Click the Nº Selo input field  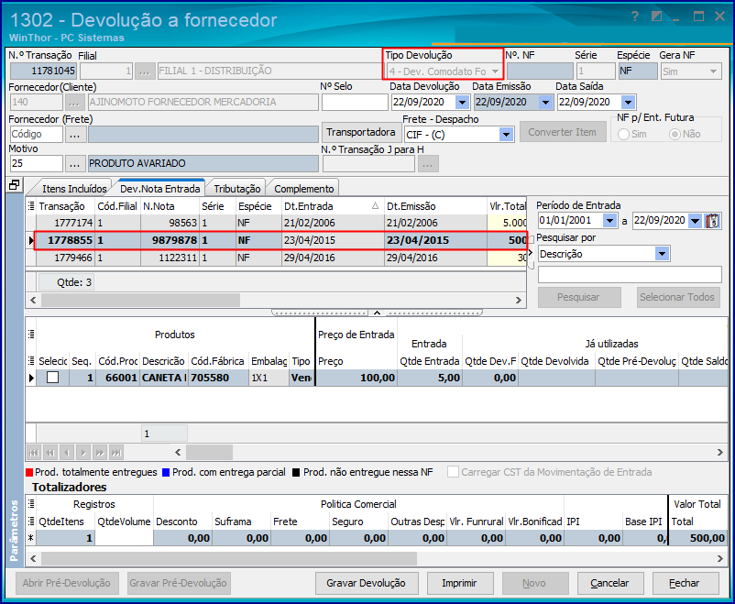(x=354, y=103)
